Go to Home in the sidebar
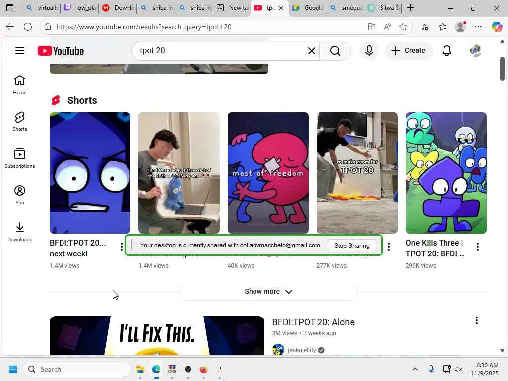 (x=20, y=85)
